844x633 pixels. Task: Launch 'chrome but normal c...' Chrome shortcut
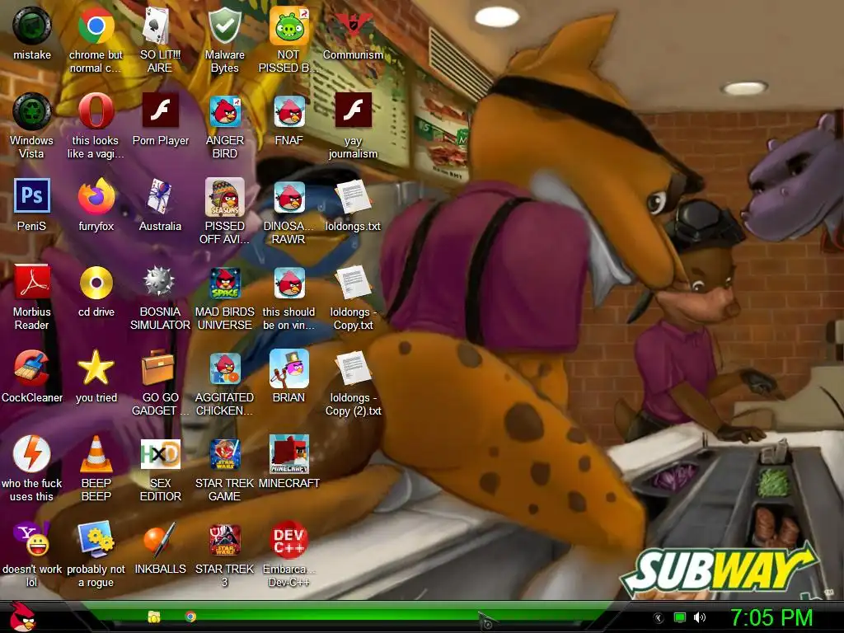pyautogui.click(x=96, y=26)
